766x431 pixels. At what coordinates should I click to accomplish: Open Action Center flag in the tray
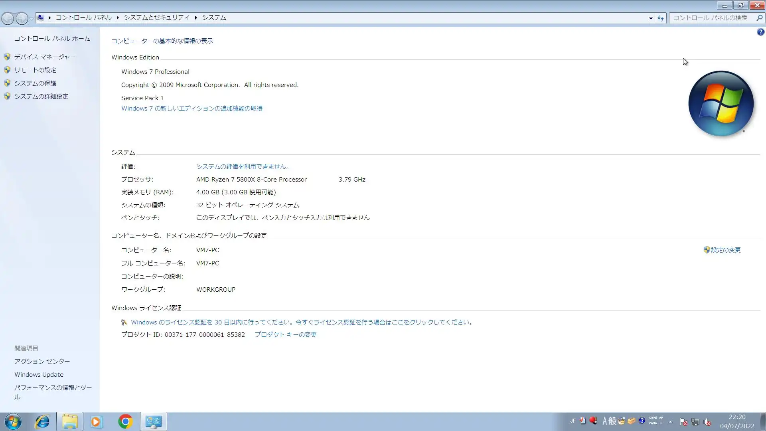point(683,422)
